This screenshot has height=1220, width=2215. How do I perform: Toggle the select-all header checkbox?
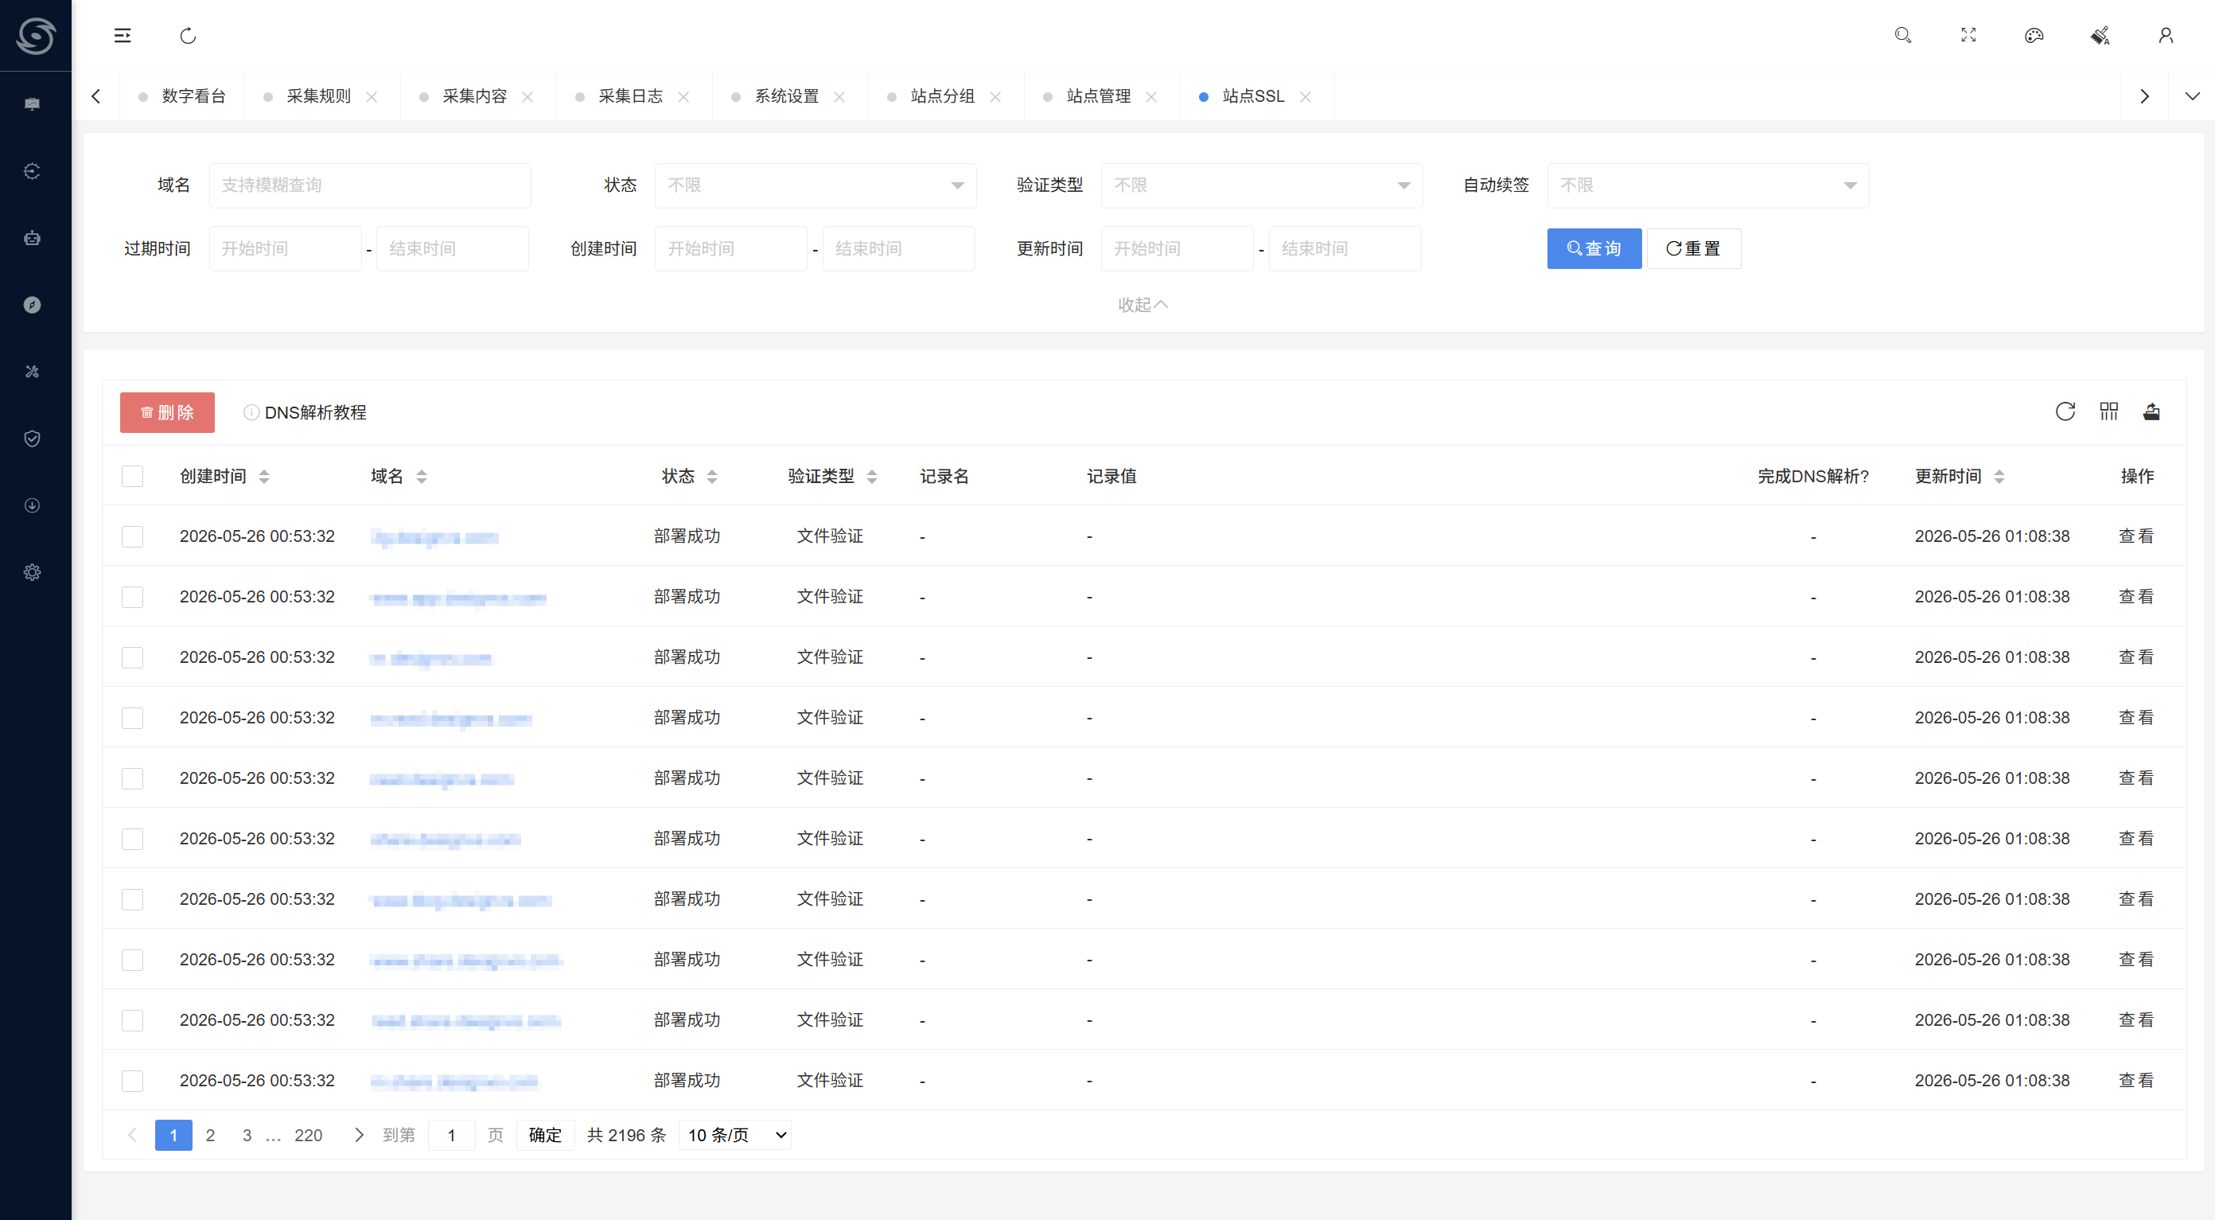point(132,476)
